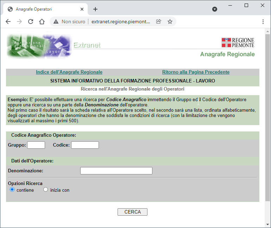Screen dimensions: 271x228
Task: Open Indice dell'Anagrafe Regionale link
Action: tap(69, 72)
